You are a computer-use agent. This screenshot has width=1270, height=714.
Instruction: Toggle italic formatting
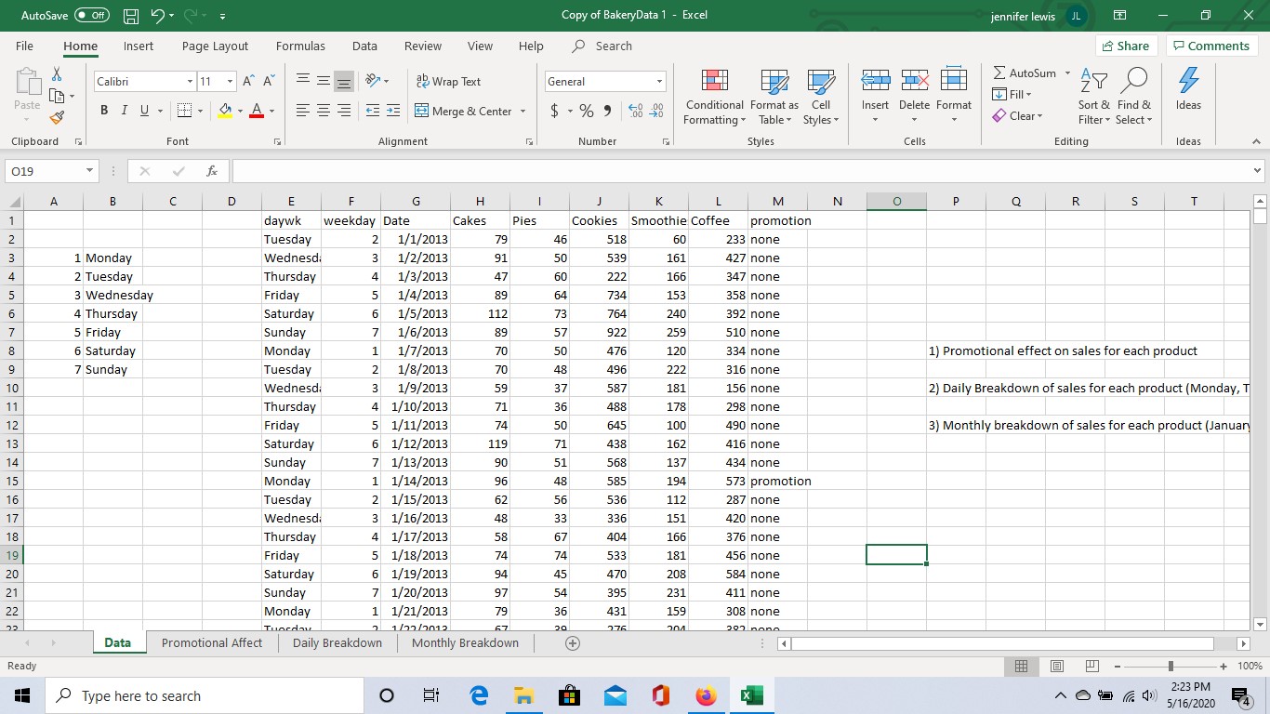pyautogui.click(x=124, y=111)
